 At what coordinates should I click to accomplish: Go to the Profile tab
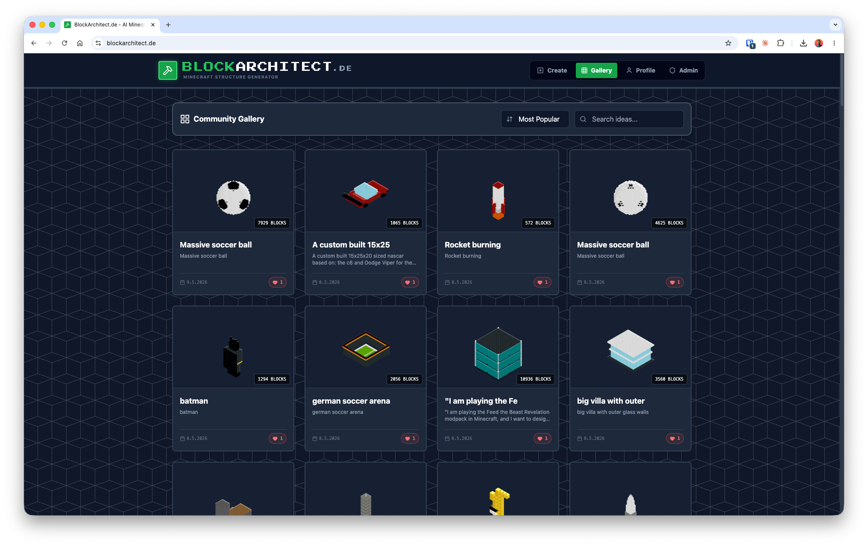tap(641, 70)
